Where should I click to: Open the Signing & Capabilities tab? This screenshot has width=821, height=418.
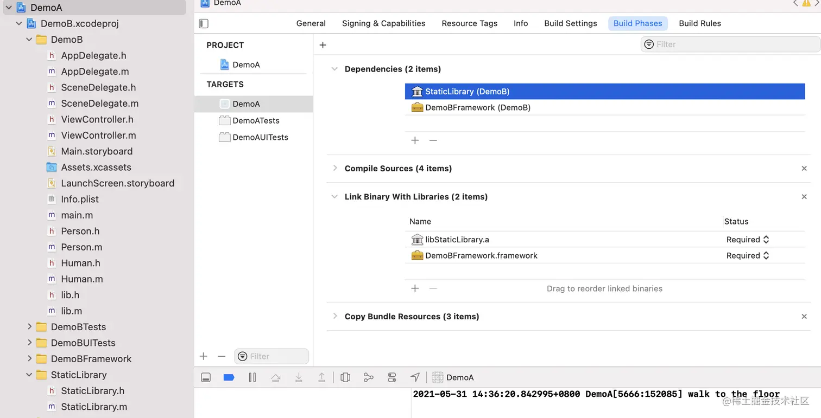point(384,23)
